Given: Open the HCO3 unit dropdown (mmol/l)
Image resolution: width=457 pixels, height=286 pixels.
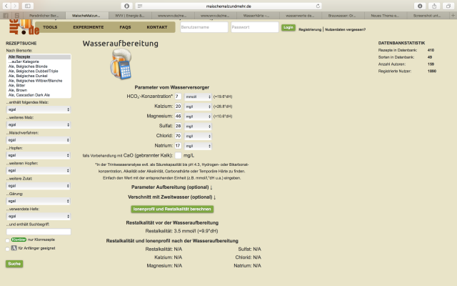Looking at the screenshot, I should pos(198,96).
